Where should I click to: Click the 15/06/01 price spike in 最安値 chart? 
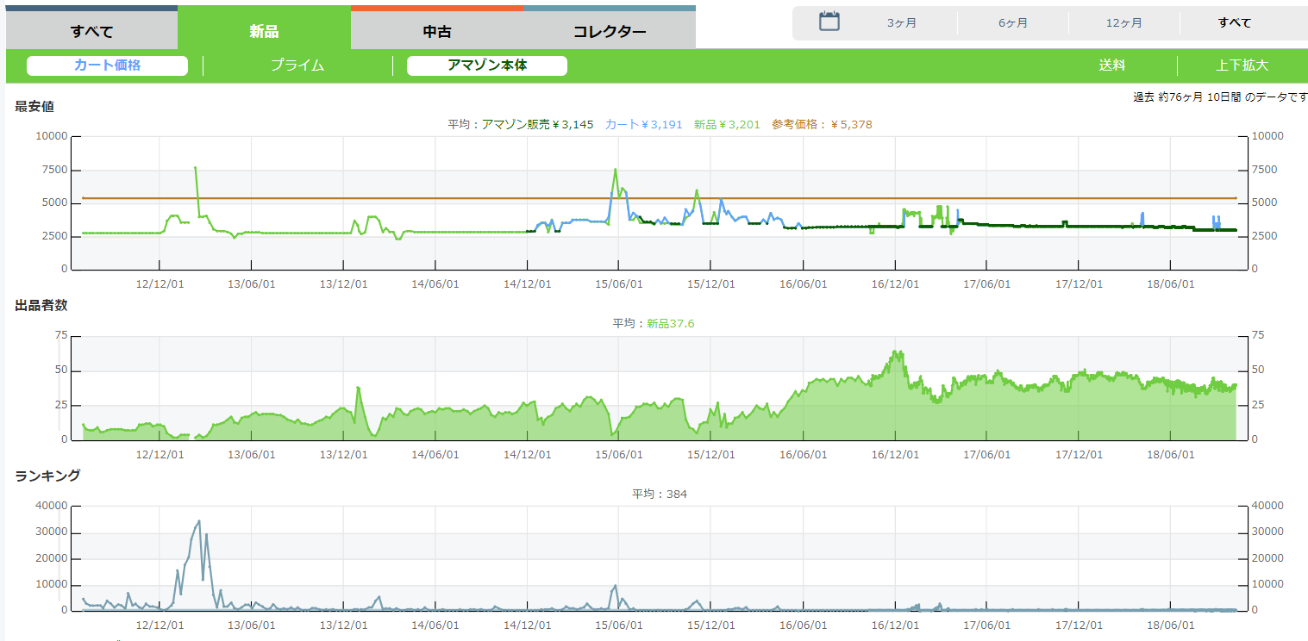pos(615,170)
